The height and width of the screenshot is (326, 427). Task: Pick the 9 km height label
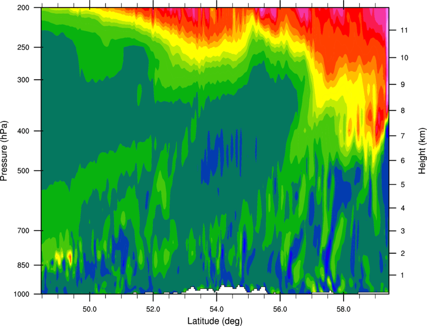coord(403,85)
